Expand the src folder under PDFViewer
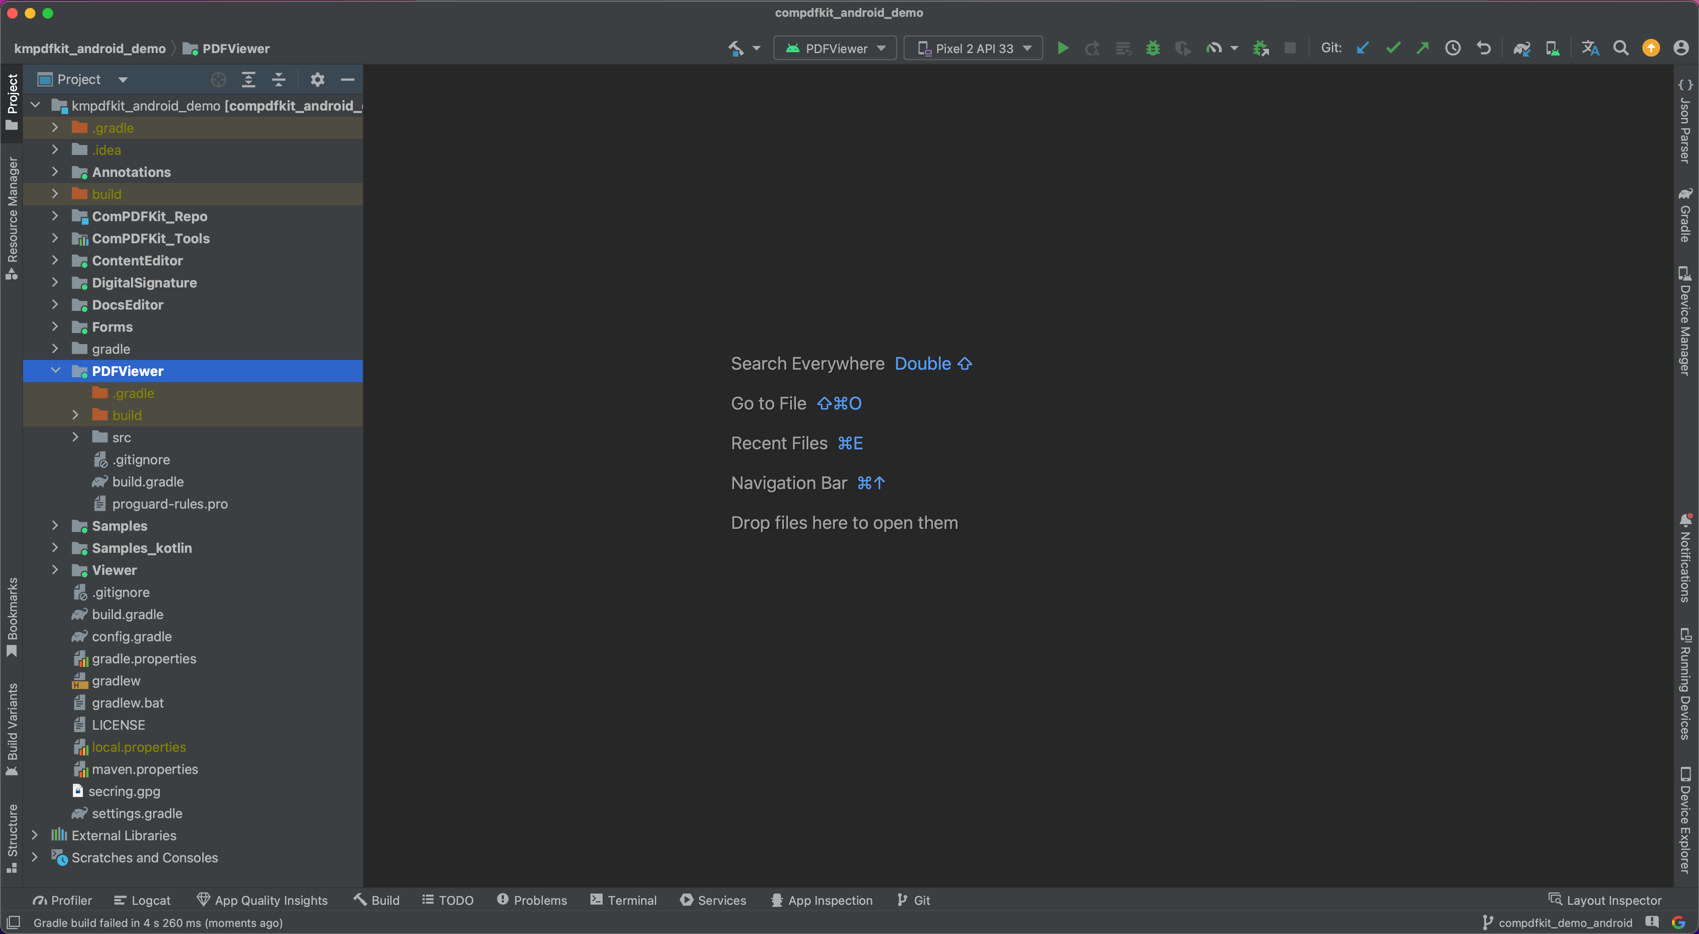The image size is (1699, 934). point(75,437)
